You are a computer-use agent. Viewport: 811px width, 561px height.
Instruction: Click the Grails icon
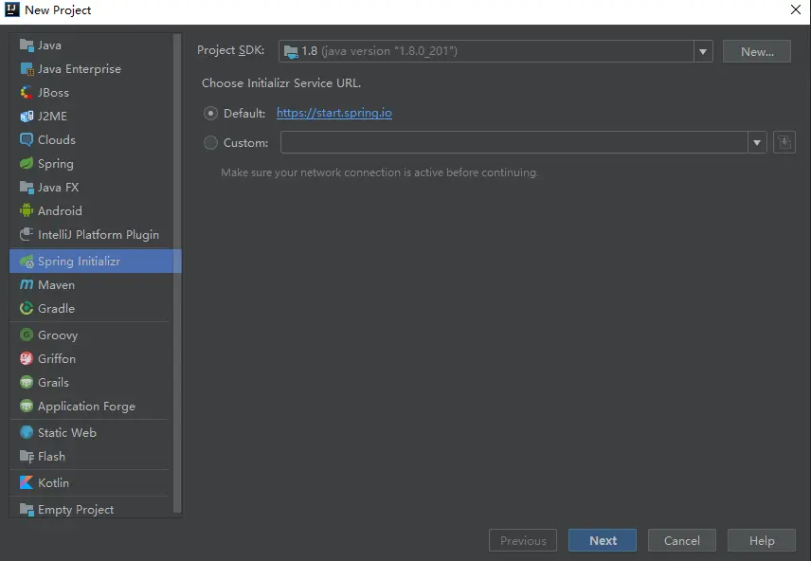pyautogui.click(x=27, y=383)
